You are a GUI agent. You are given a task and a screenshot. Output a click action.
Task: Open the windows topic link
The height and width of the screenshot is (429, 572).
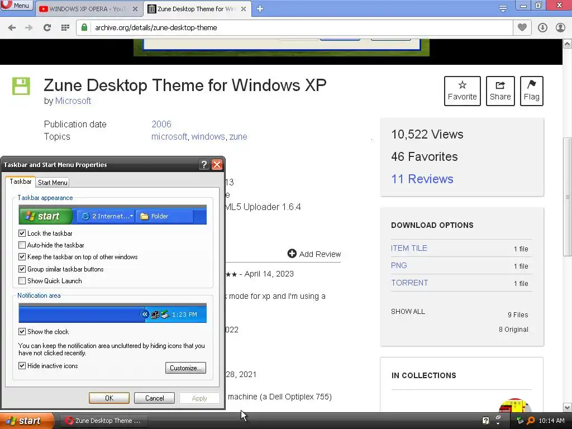point(208,136)
